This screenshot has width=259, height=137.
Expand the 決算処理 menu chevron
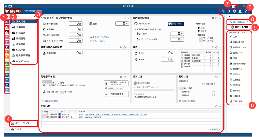(36, 44)
